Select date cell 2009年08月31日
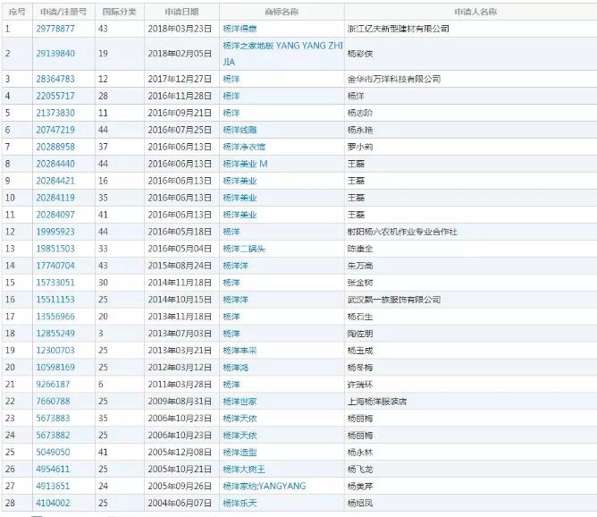597x517 pixels. point(180,401)
